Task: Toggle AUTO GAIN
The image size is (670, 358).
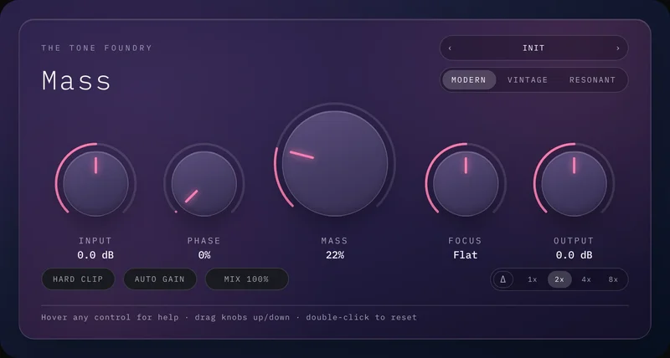Action: point(160,279)
